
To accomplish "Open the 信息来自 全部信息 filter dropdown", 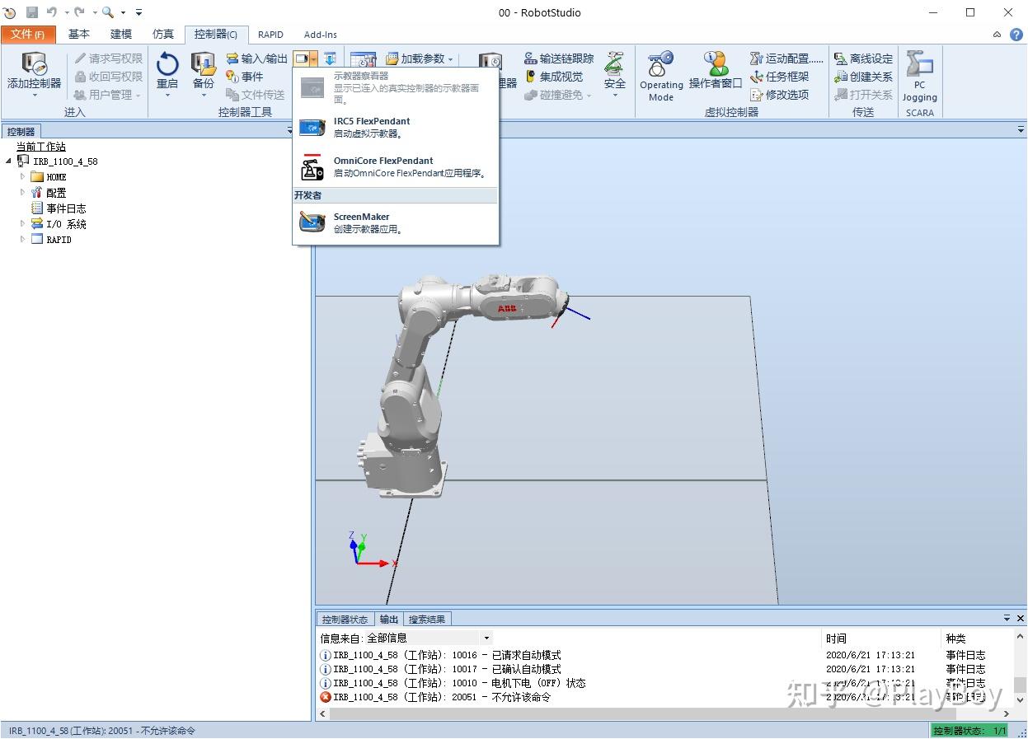I will 486,638.
